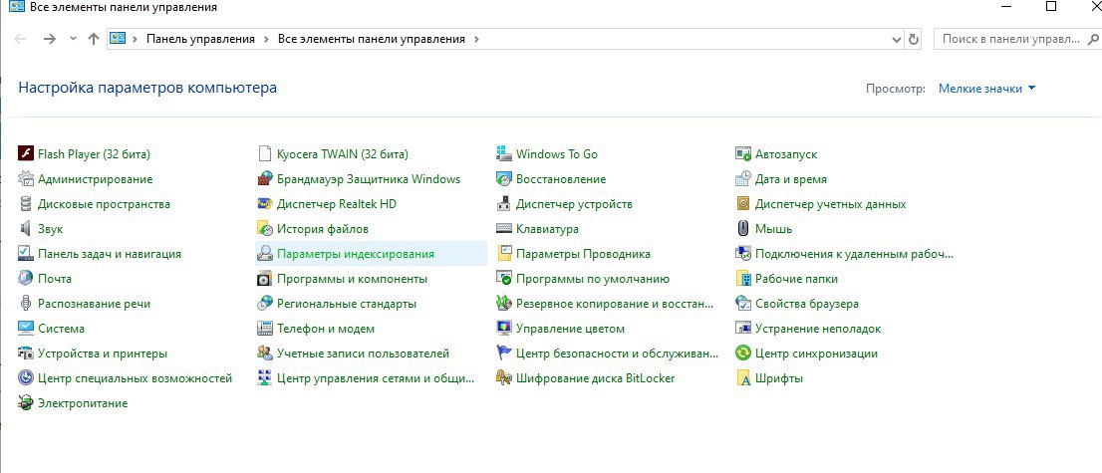The height and width of the screenshot is (473, 1102).
Task: Expand chevron after Все элементы панели управления
Action: 476,40
